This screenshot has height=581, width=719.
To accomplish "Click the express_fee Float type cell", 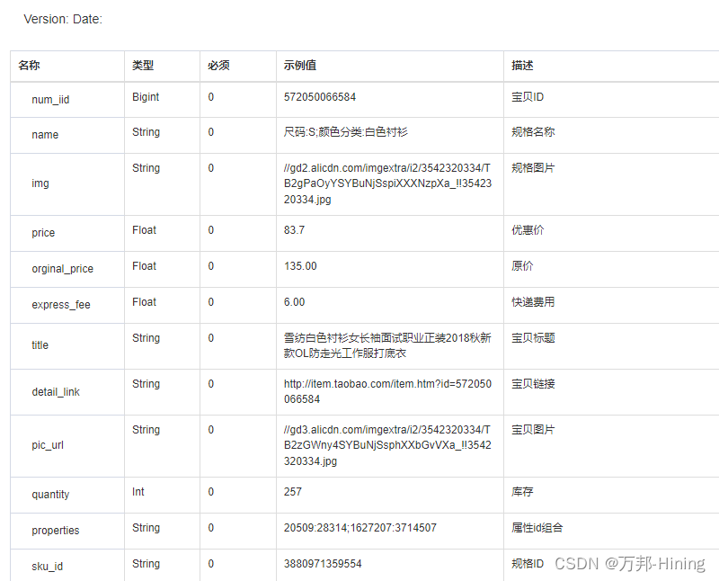I will [x=143, y=301].
